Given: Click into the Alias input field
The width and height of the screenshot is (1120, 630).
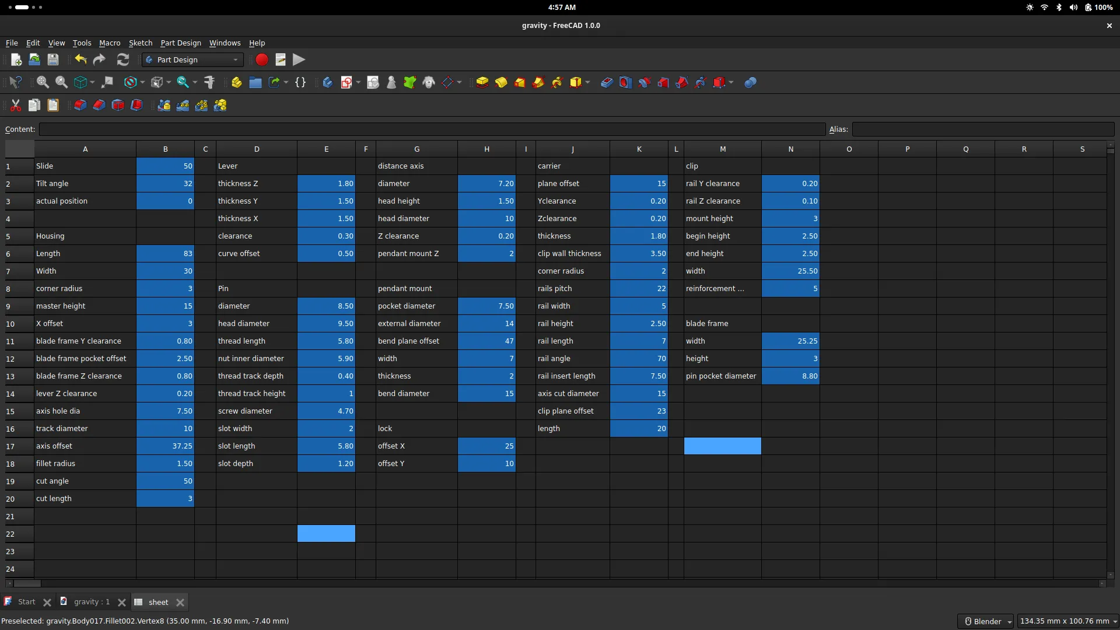Looking at the screenshot, I should click(984, 129).
